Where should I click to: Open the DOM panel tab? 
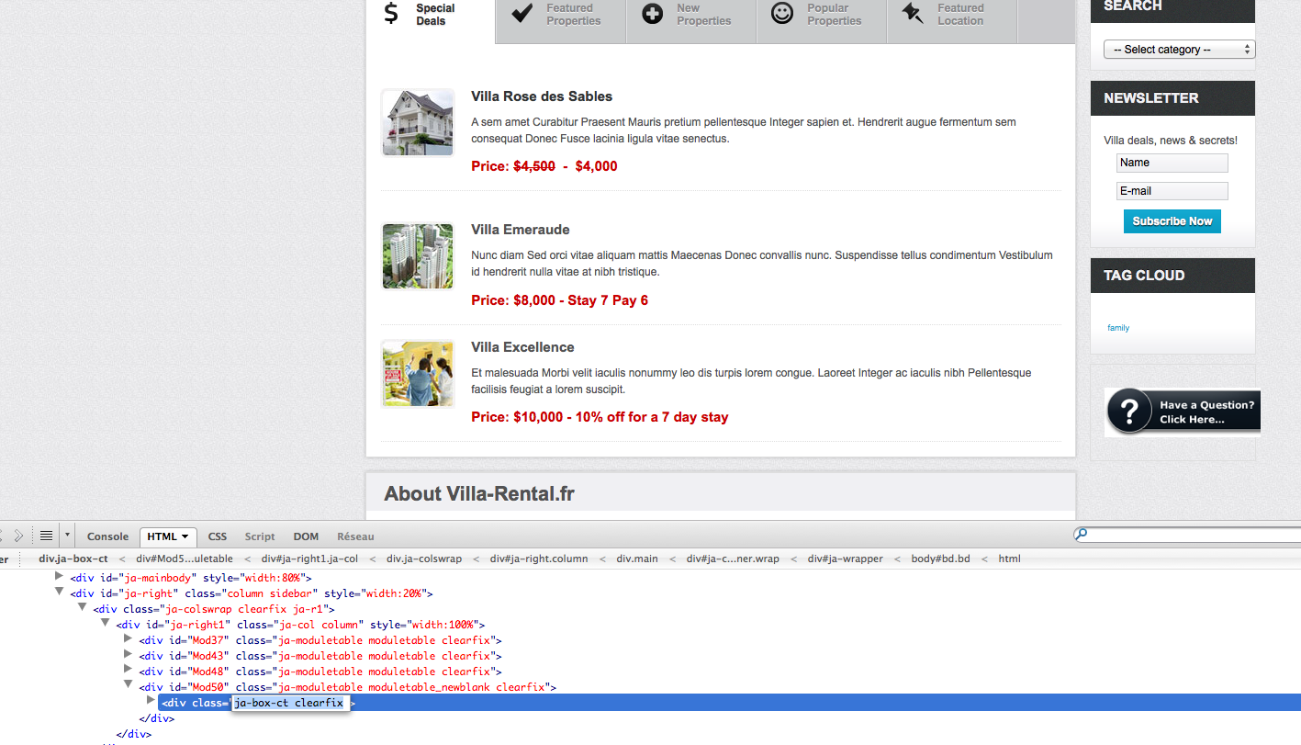306,536
